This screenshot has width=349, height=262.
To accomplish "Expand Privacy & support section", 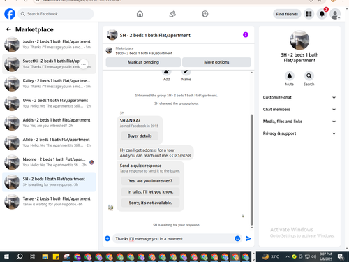I will point(299,133).
